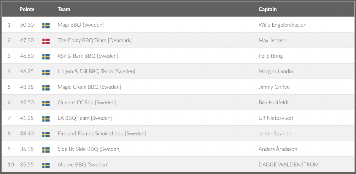Image resolution: width=356 pixels, height=174 pixels.
Task: Click the flag icon next to Rök & Bark BBQ
Action: click(46, 57)
